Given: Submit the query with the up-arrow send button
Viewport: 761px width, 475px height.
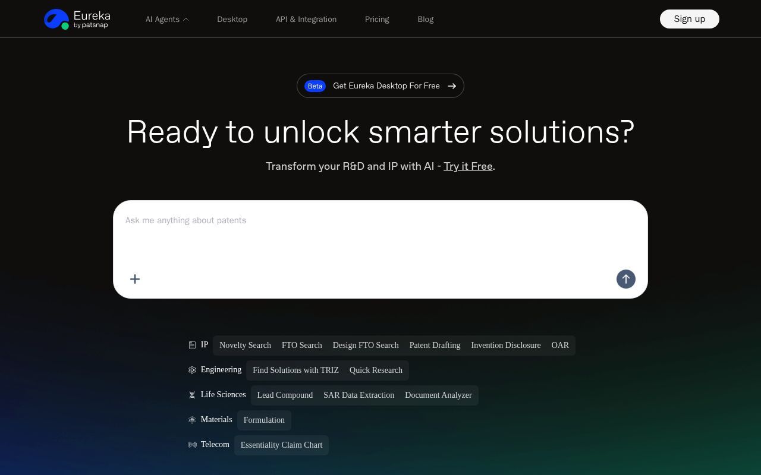Looking at the screenshot, I should click(625, 279).
